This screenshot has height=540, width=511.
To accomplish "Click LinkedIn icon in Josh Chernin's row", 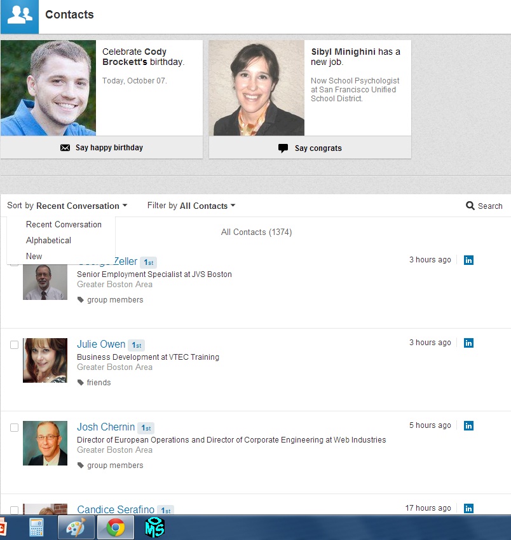I will [x=468, y=425].
